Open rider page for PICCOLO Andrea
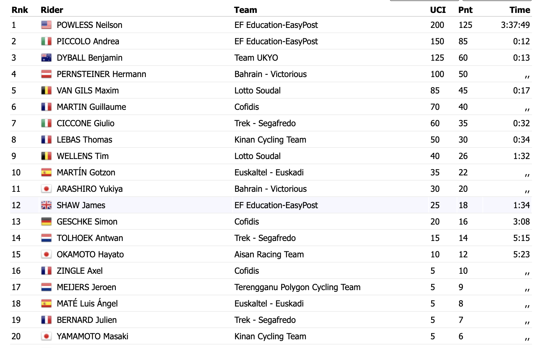The height and width of the screenshot is (348, 540). 88,41
